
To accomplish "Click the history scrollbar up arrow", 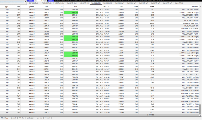I will click(200, 6).
